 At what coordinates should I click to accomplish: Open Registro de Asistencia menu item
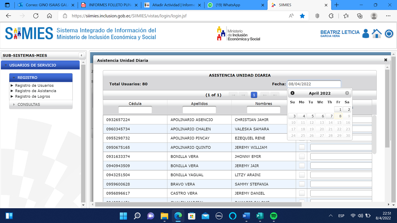(36, 91)
